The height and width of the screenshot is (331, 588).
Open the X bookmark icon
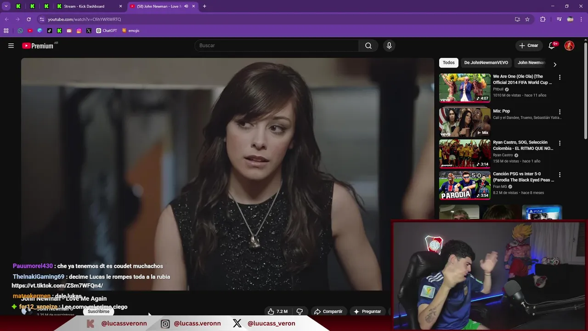click(x=89, y=31)
